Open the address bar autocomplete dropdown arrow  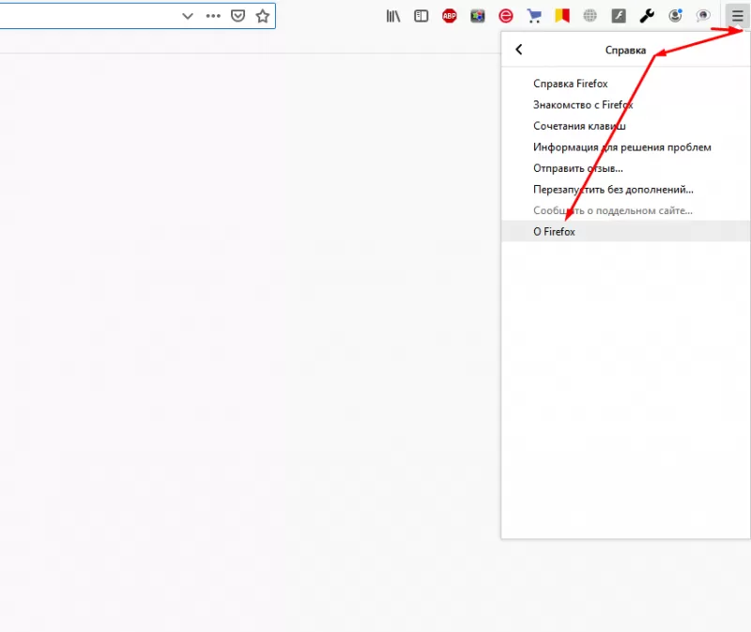(187, 16)
